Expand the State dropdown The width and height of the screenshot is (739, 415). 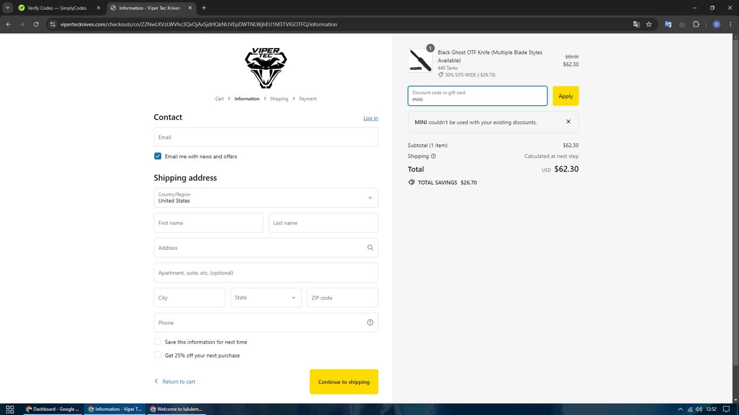(x=266, y=297)
